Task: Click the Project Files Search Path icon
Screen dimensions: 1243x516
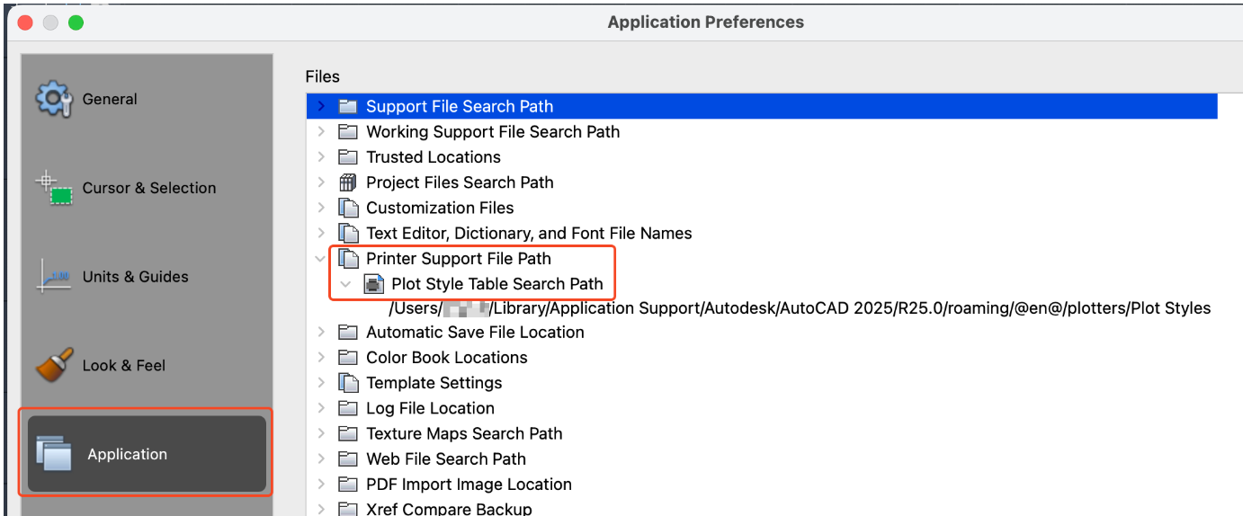Action: point(348,182)
